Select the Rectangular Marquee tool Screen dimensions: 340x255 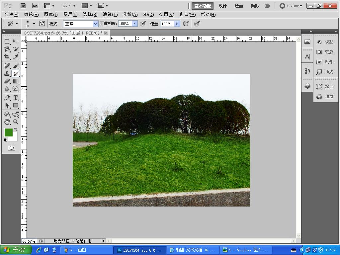(7, 42)
